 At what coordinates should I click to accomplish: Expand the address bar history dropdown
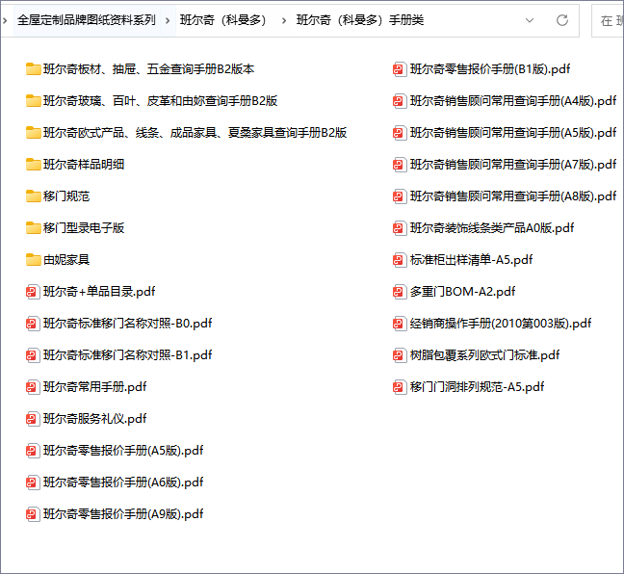pyautogui.click(x=531, y=20)
